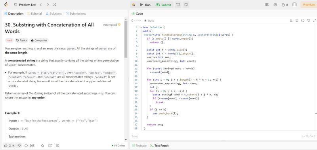
Task: Click line 24 ans.push_back(i)
Action: [x=166, y=113]
